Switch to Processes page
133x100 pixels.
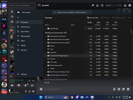(x=29, y=22)
